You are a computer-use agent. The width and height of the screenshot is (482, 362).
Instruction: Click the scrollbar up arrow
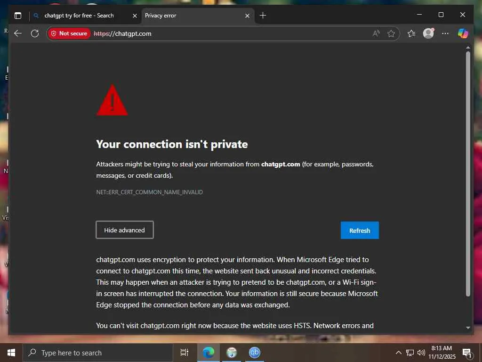(468, 48)
